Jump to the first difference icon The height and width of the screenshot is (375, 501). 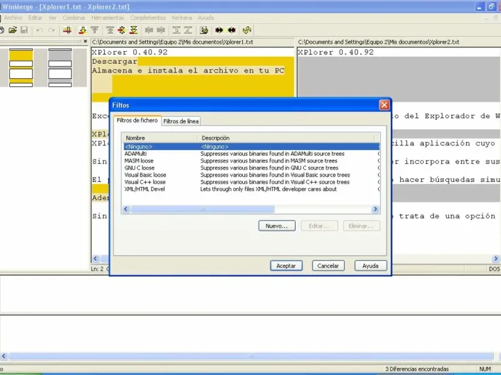click(x=110, y=30)
